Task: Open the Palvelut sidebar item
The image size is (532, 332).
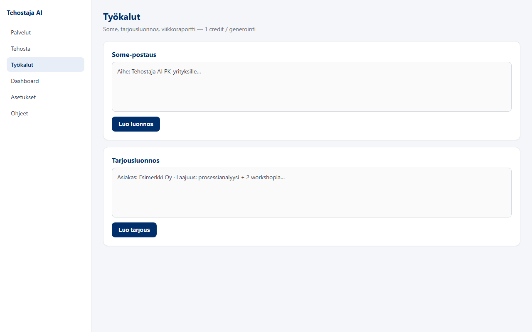Action: pos(45,32)
